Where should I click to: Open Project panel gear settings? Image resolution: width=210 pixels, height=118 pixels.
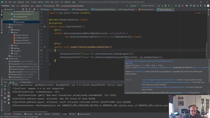(34, 10)
